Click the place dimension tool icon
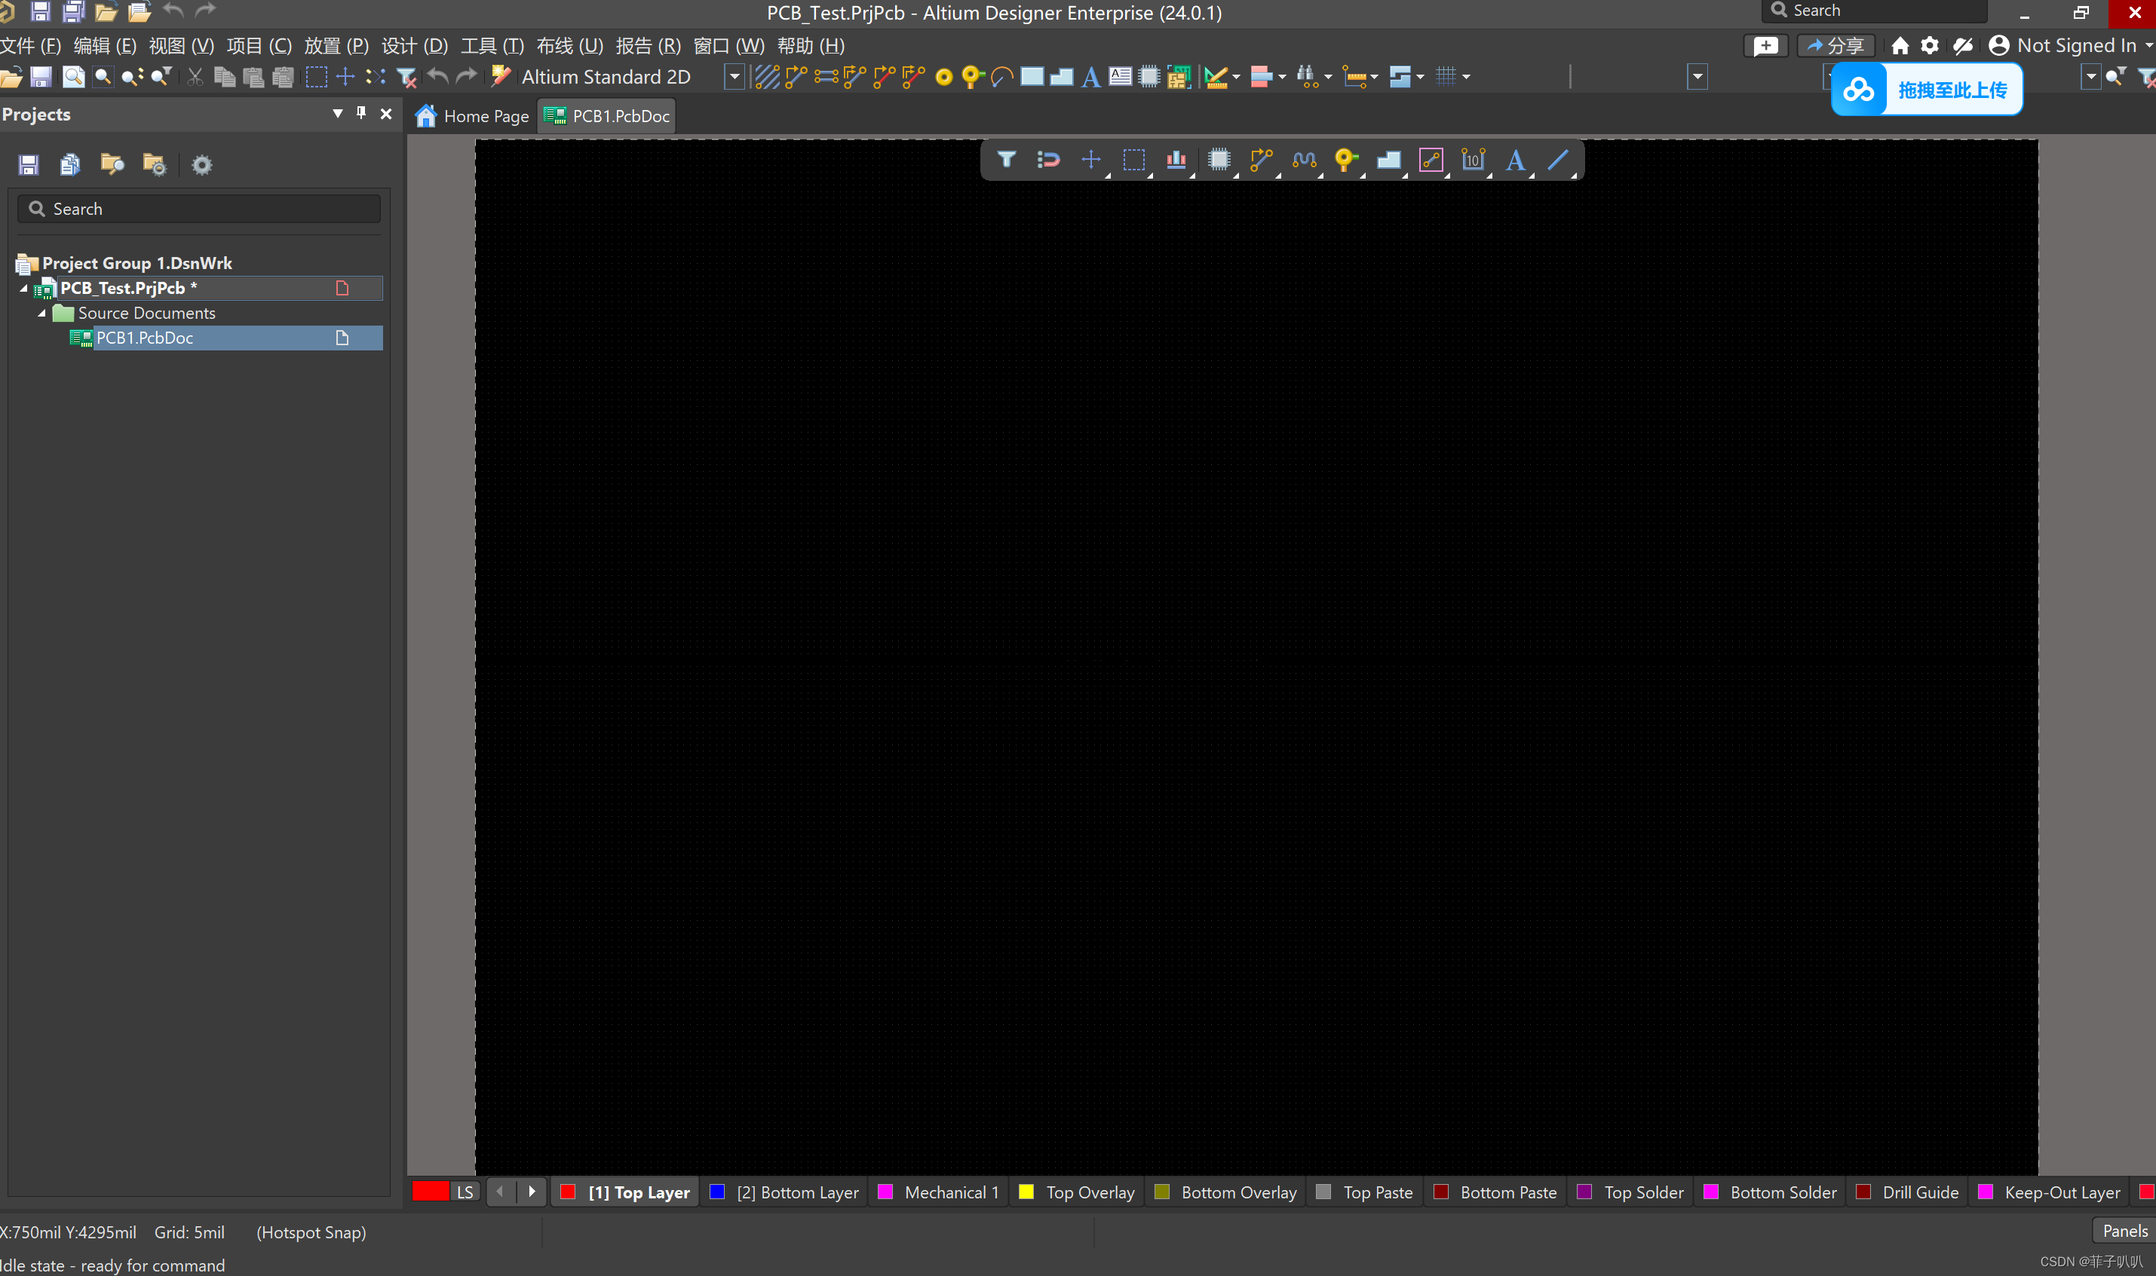Screen dimensions: 2156x1276 1472,160
